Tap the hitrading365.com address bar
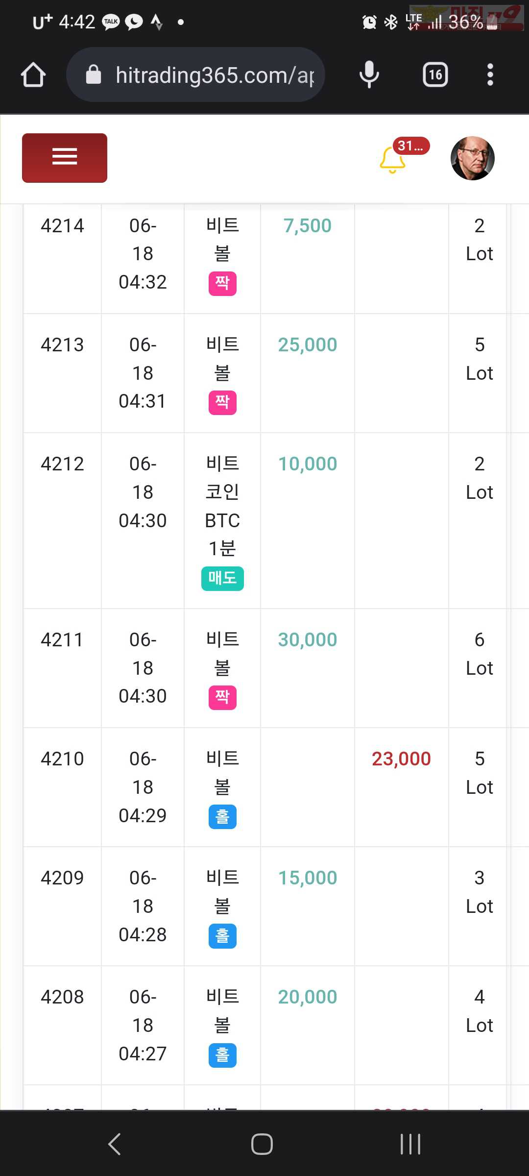Image resolution: width=529 pixels, height=1176 pixels. click(196, 74)
